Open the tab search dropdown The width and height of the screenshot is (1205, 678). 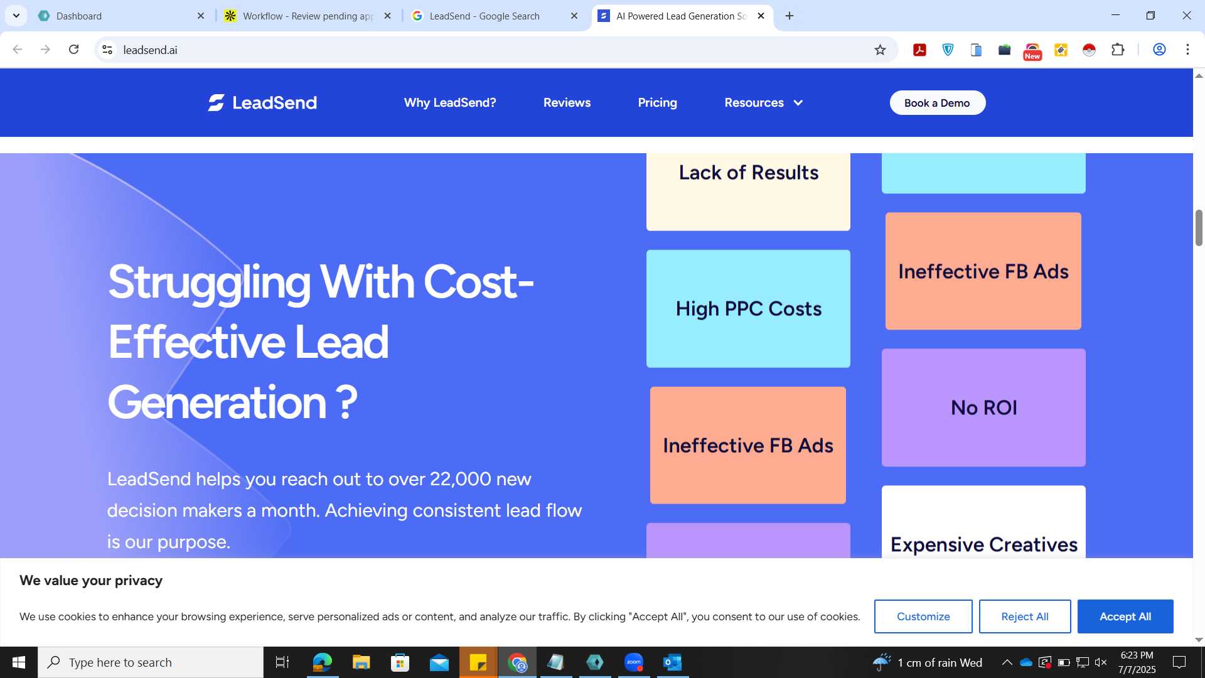[x=16, y=16]
